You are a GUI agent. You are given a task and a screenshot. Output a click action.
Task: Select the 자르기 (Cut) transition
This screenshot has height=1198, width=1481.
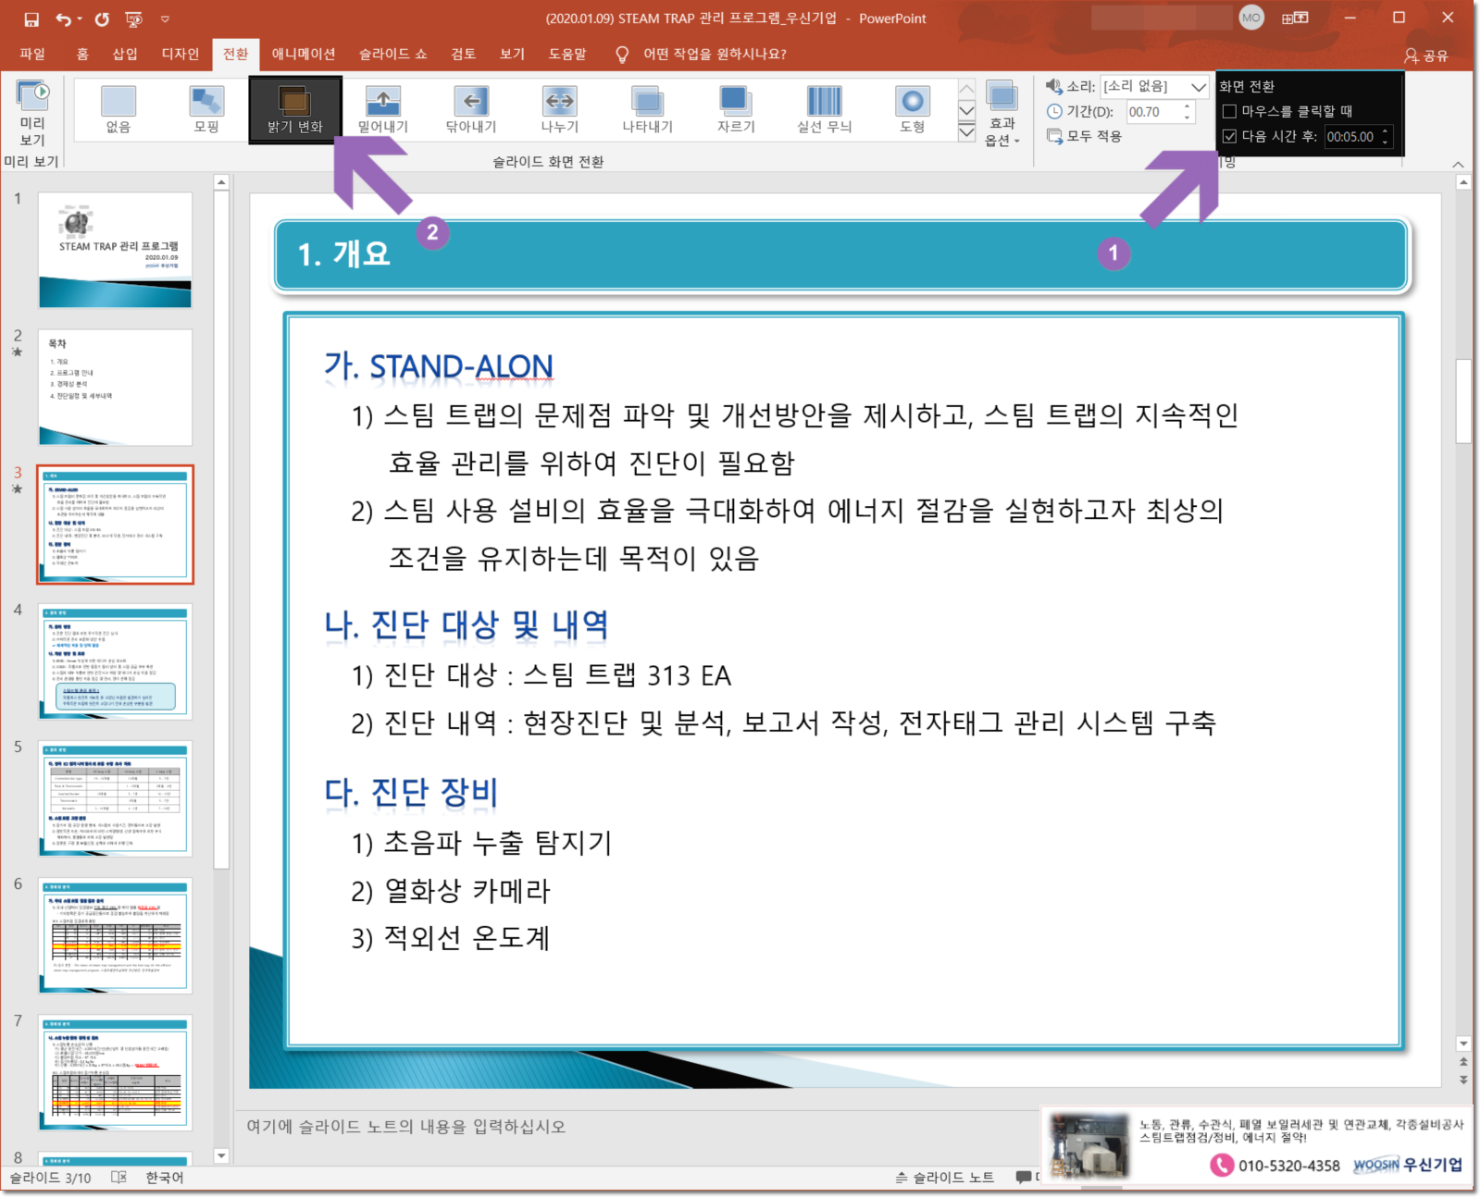point(736,109)
